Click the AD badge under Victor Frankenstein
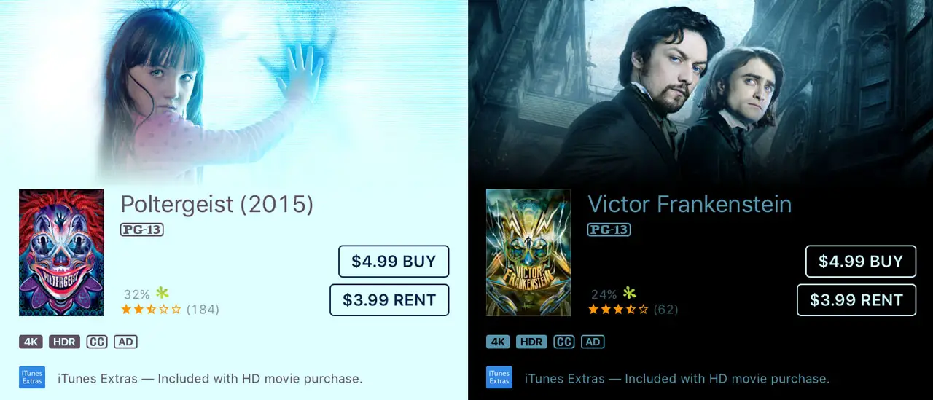 point(593,342)
